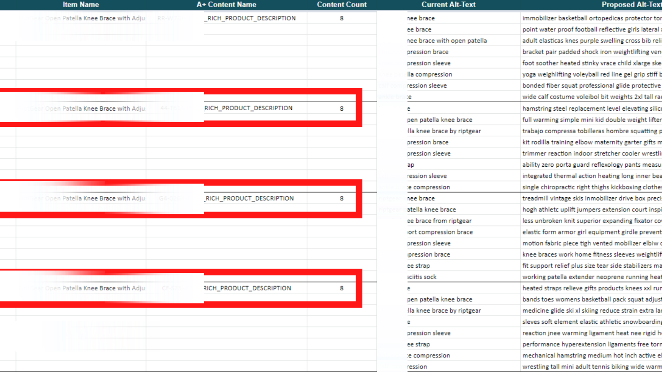Click the Item Name column header
This screenshot has height=372, width=662.
[81, 4]
